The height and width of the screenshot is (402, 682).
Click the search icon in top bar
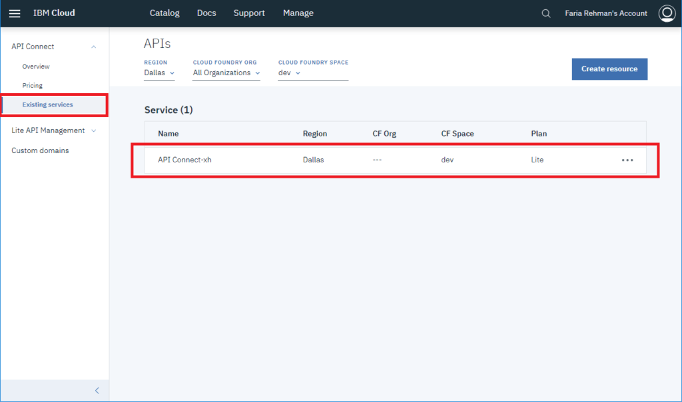[545, 13]
